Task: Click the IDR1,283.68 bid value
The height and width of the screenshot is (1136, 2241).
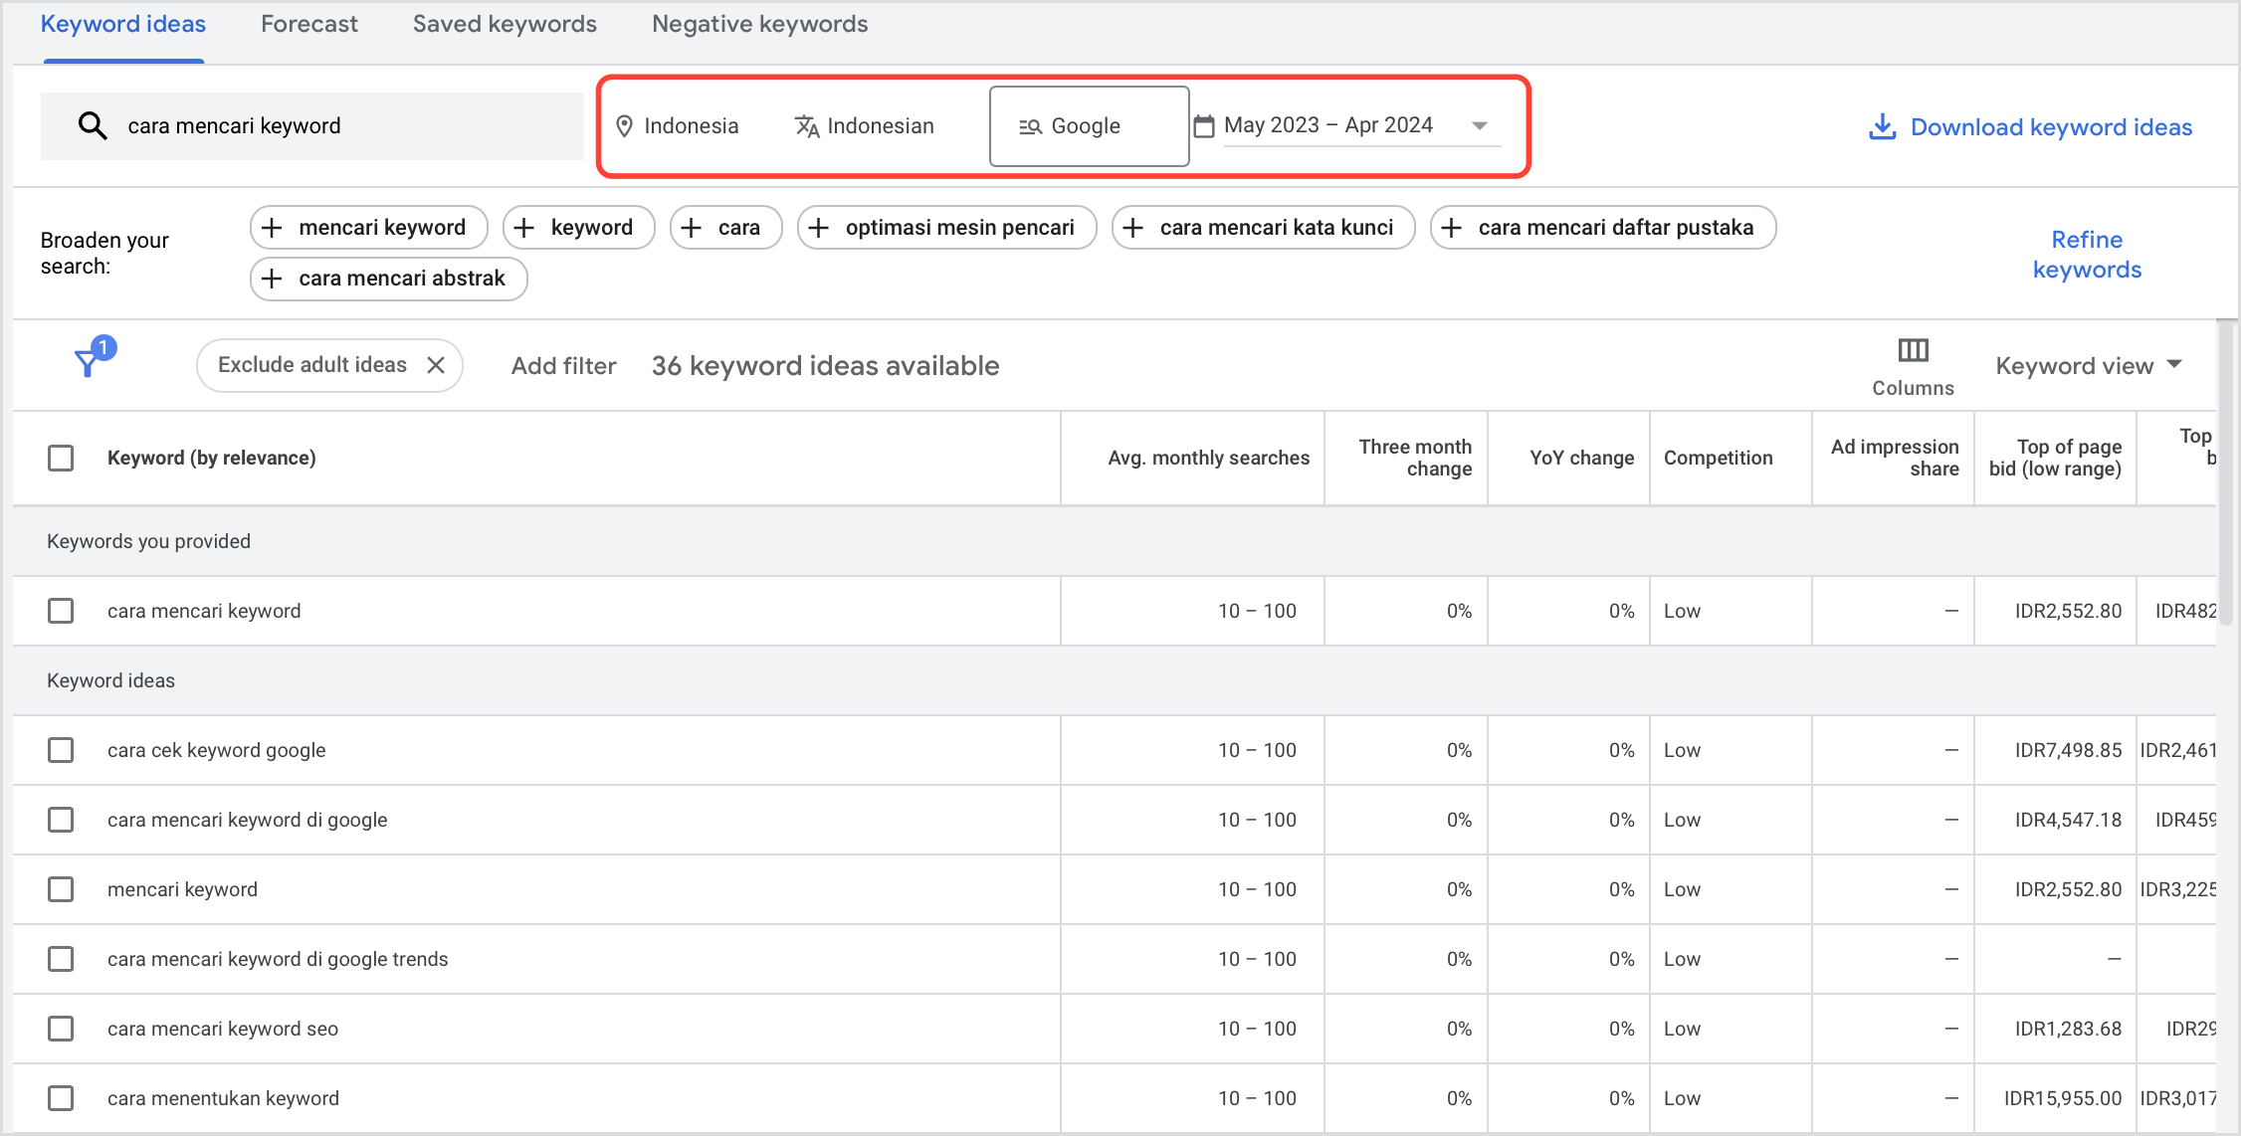Action: 2069,1029
